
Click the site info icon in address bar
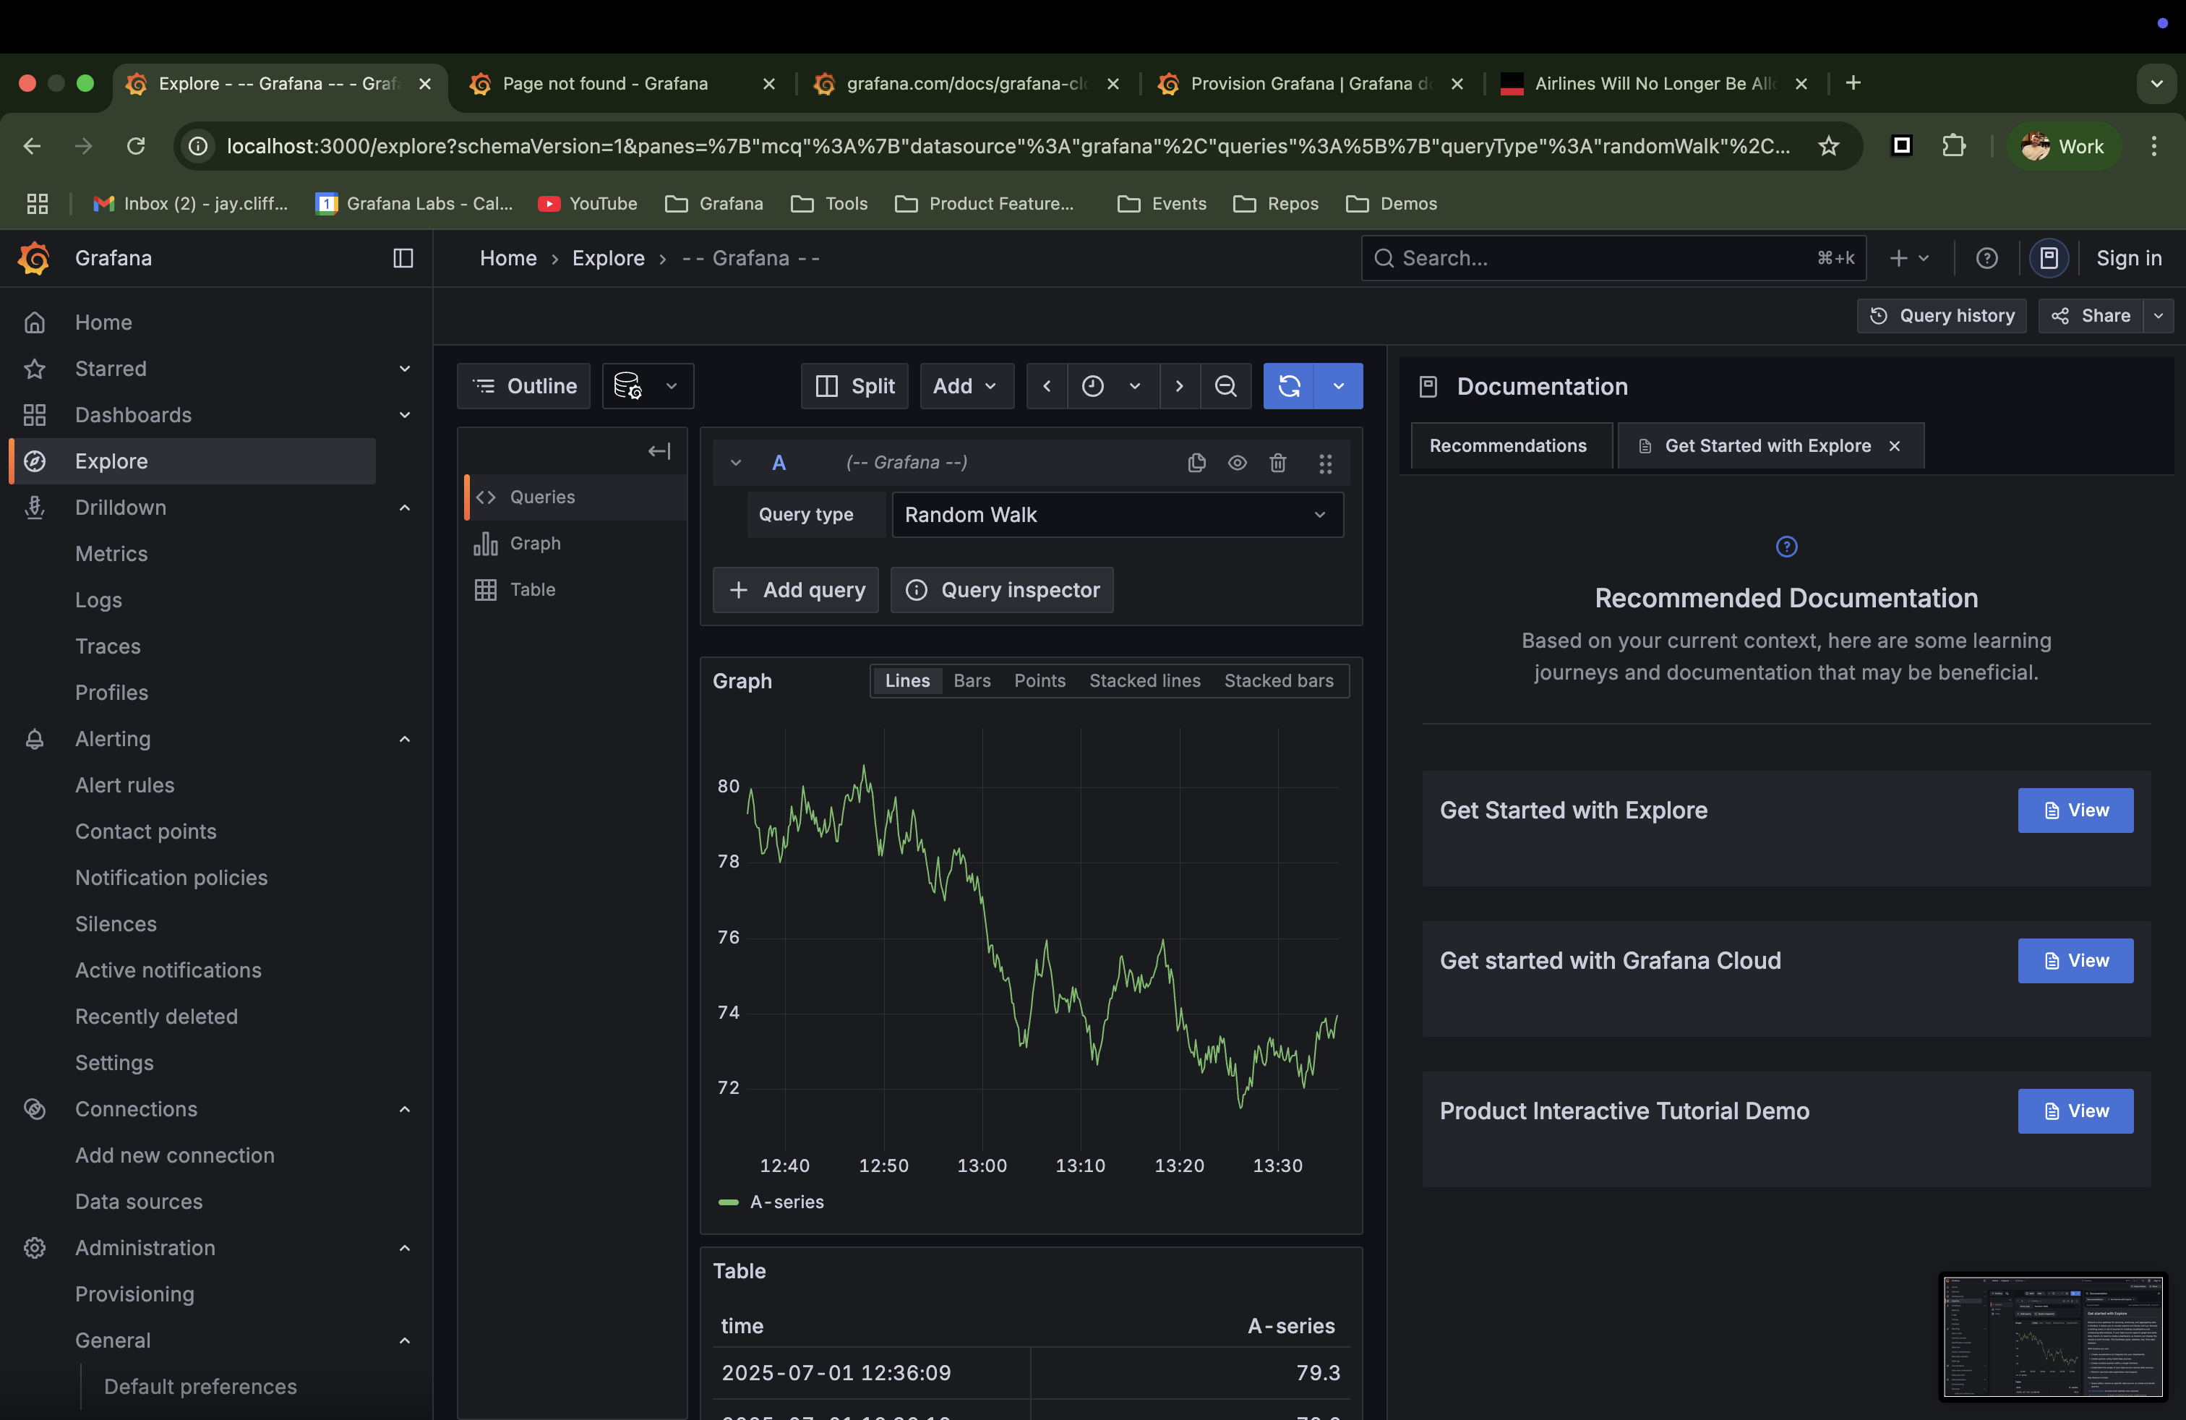pyautogui.click(x=198, y=146)
